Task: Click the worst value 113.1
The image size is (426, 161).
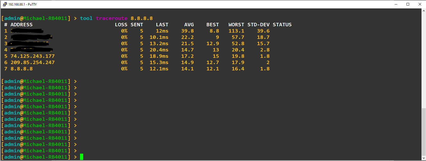Action: pos(236,31)
